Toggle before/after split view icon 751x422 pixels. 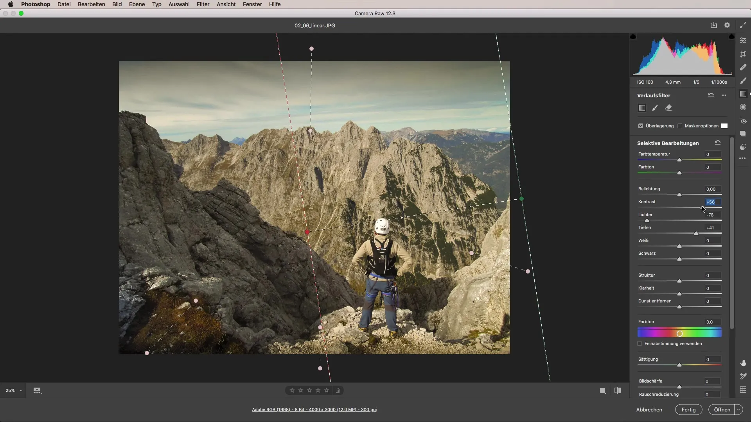click(x=618, y=390)
